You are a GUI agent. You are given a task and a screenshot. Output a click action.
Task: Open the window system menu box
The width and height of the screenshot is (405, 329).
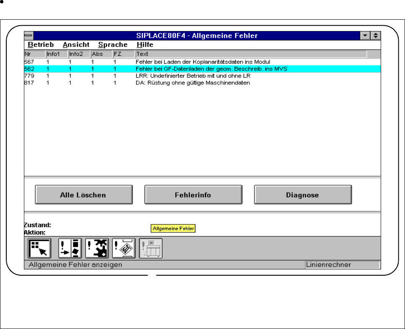click(x=29, y=35)
